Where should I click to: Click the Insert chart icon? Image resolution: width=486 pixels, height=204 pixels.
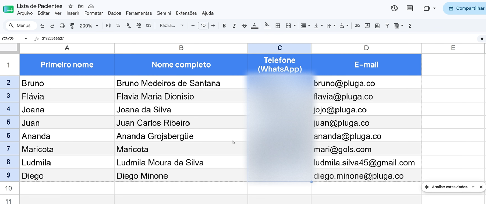377,26
